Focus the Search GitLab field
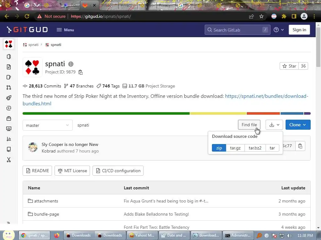 [238, 30]
